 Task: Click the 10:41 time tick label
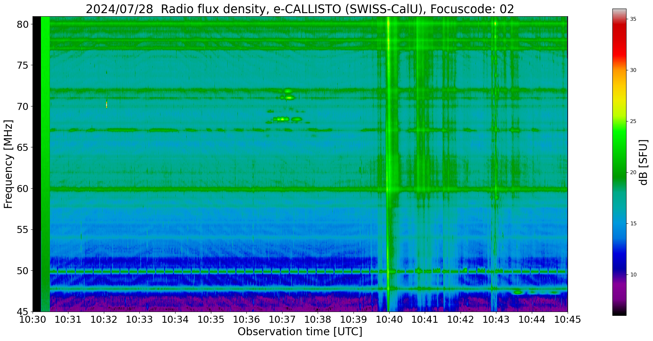[x=425, y=320]
